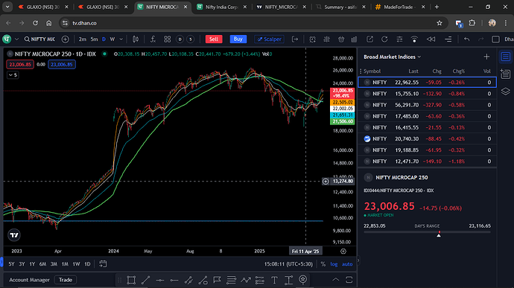Expand the collapsed indicators legend showing 5

pyautogui.click(x=13, y=75)
